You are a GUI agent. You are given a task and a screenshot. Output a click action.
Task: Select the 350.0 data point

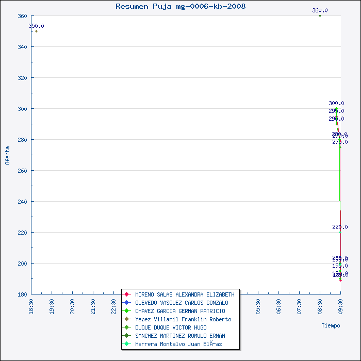(x=37, y=31)
